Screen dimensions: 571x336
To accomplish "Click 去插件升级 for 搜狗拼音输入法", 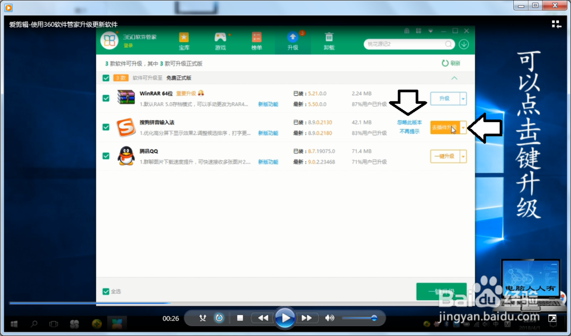I will click(x=445, y=127).
